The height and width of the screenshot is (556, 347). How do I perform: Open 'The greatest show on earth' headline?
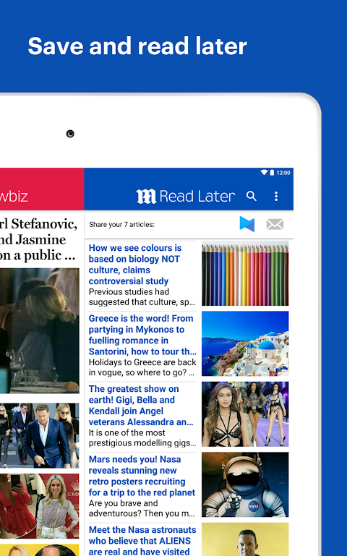pyautogui.click(x=141, y=406)
